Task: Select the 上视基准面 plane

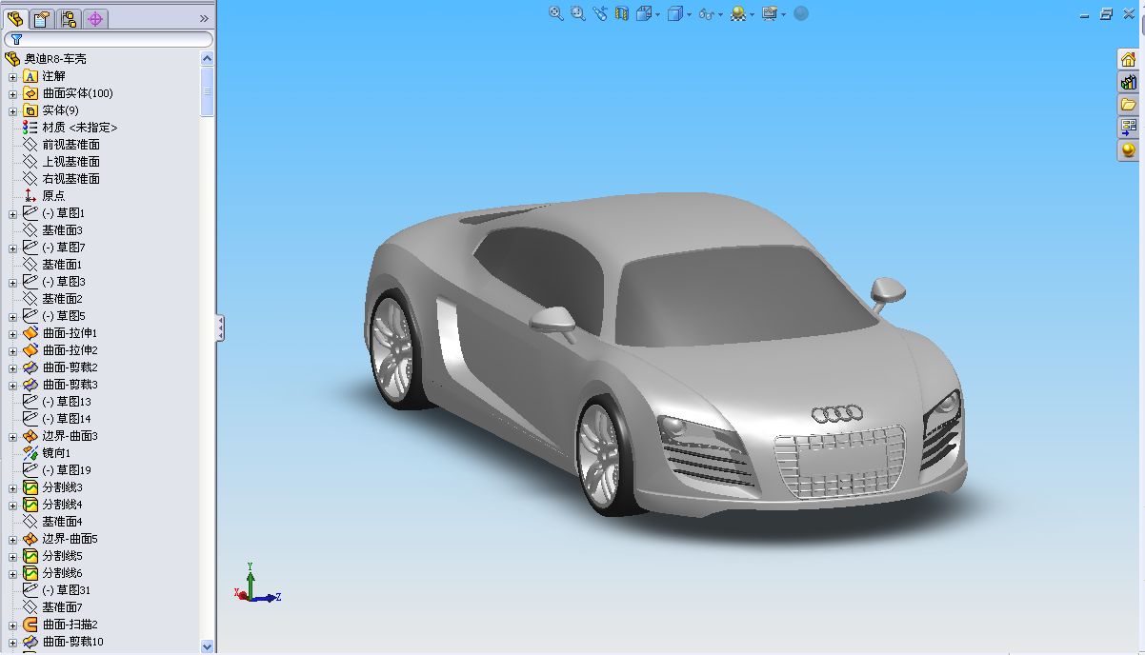Action: [x=70, y=162]
